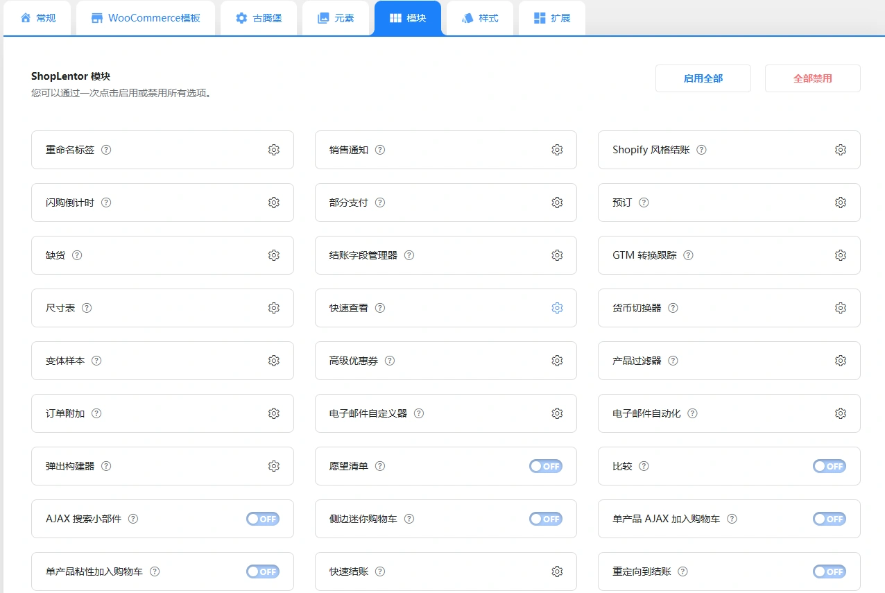Open the 古腾堡 tab
Viewport: 885px width, 593px height.
click(258, 18)
